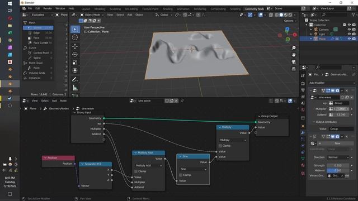Remove the GeometryNodes modifier with X
The image size is (358, 201).
(347, 90)
